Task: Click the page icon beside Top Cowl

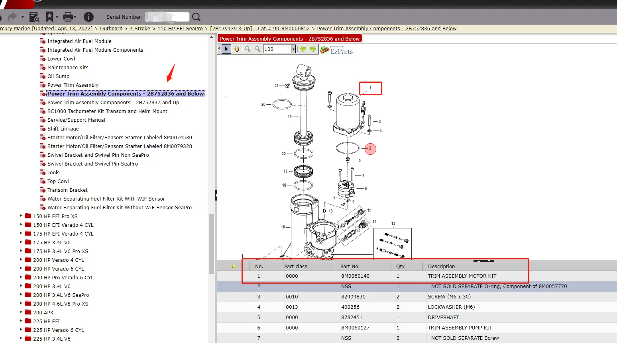Action: coord(43,181)
